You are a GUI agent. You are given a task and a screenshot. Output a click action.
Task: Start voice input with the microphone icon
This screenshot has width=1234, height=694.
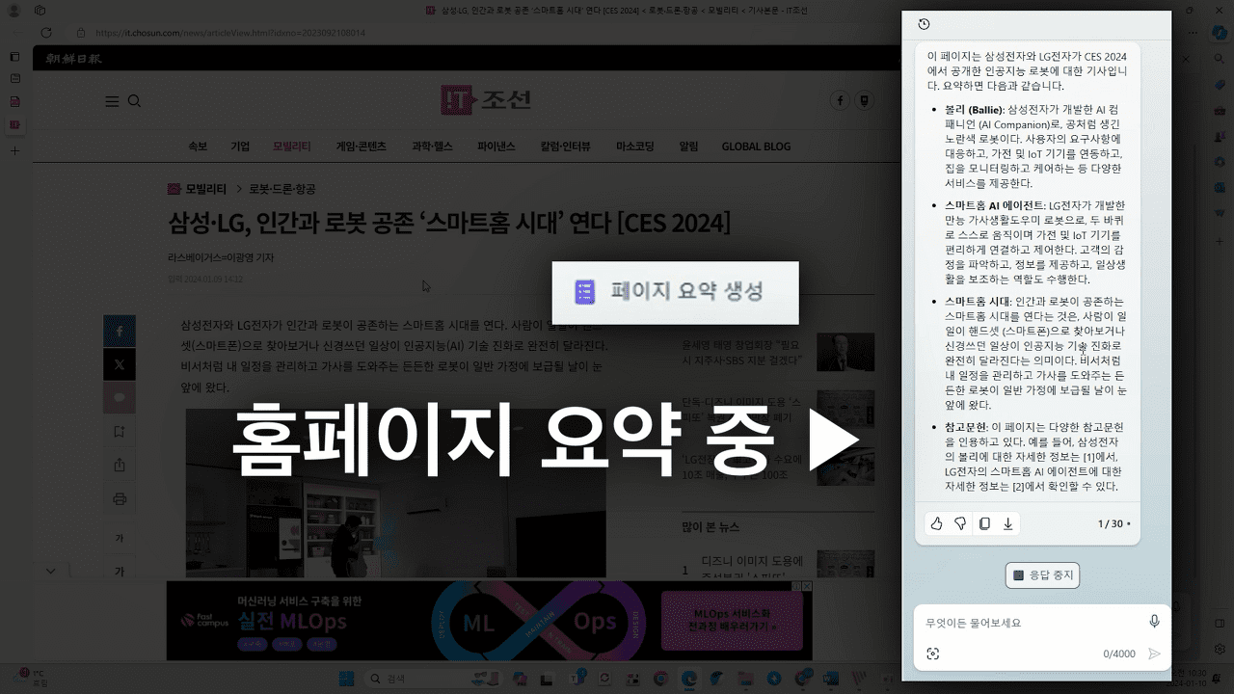click(1154, 622)
